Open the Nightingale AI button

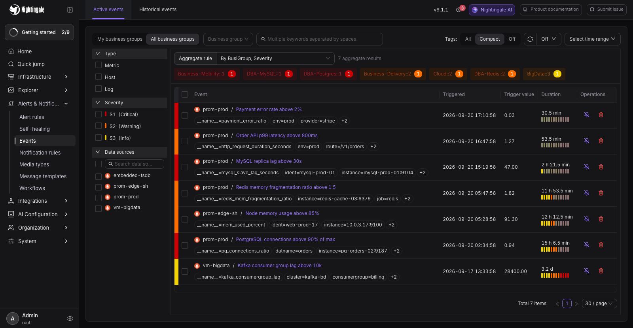(x=492, y=10)
